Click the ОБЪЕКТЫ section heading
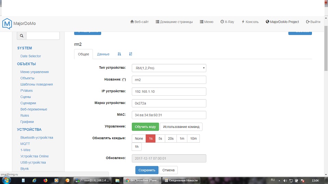This screenshot has width=328, height=184. tap(26, 64)
